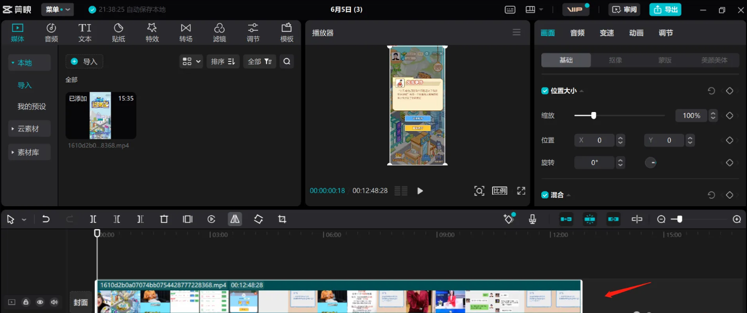Click the microphone record voiceover icon
The image size is (747, 313).
532,219
